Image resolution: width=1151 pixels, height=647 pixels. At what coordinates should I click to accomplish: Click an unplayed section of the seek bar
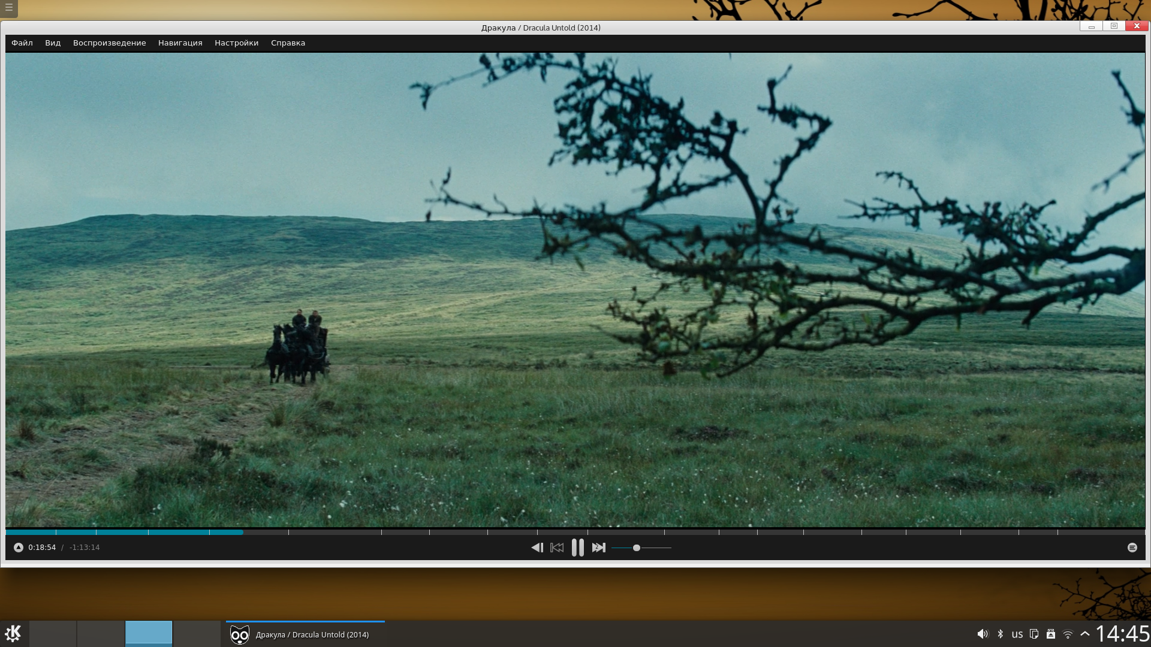[599, 532]
